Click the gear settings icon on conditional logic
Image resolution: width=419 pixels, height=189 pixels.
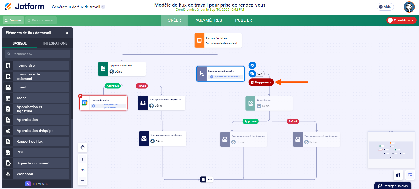(x=252, y=65)
